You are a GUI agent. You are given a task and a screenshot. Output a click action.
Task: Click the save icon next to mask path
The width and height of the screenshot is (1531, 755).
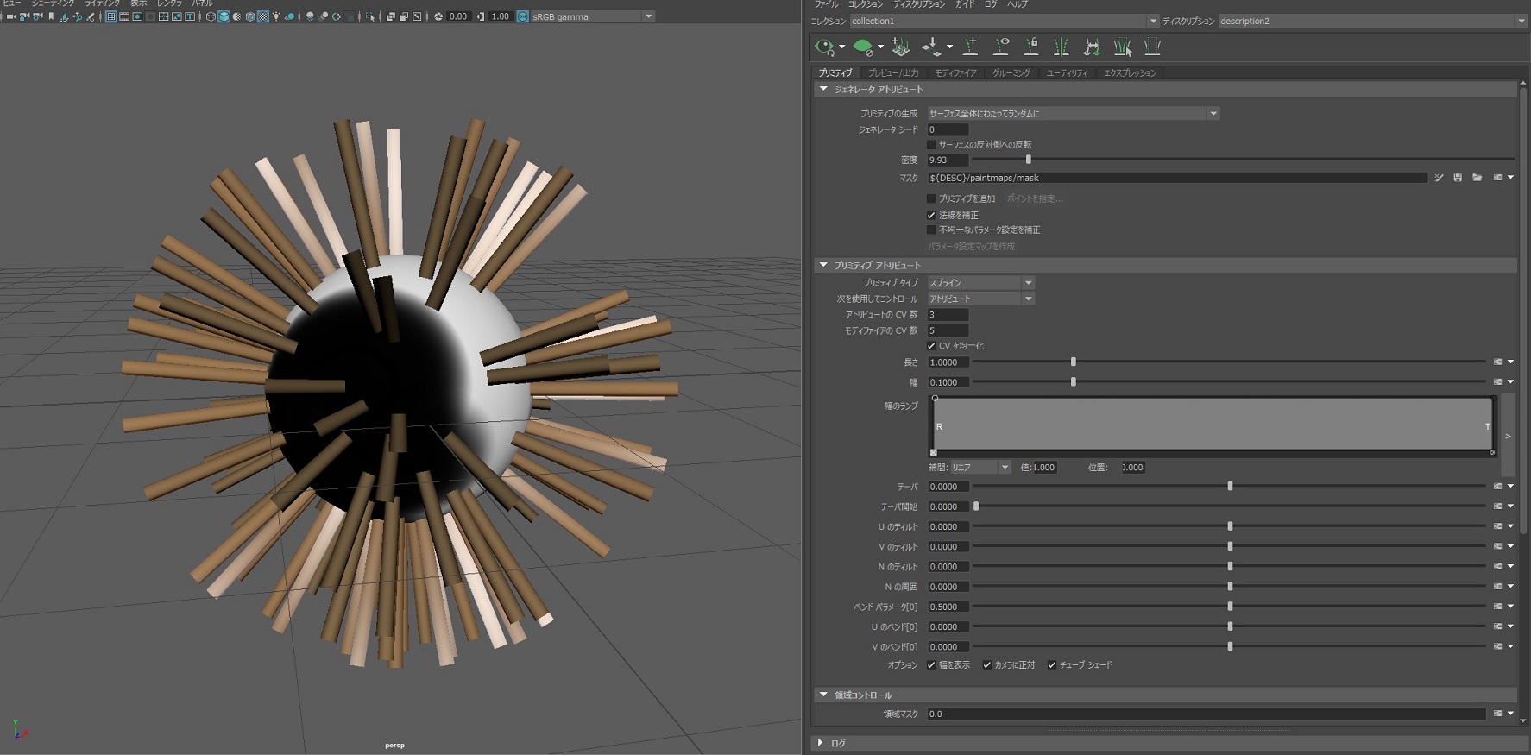point(1458,178)
